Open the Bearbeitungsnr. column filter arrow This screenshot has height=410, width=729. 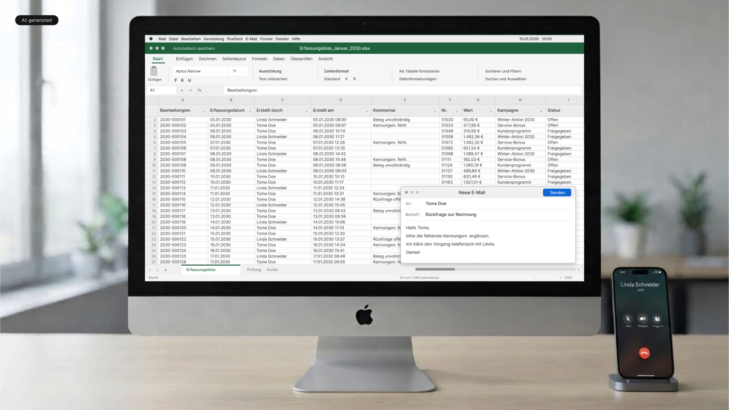(204, 111)
